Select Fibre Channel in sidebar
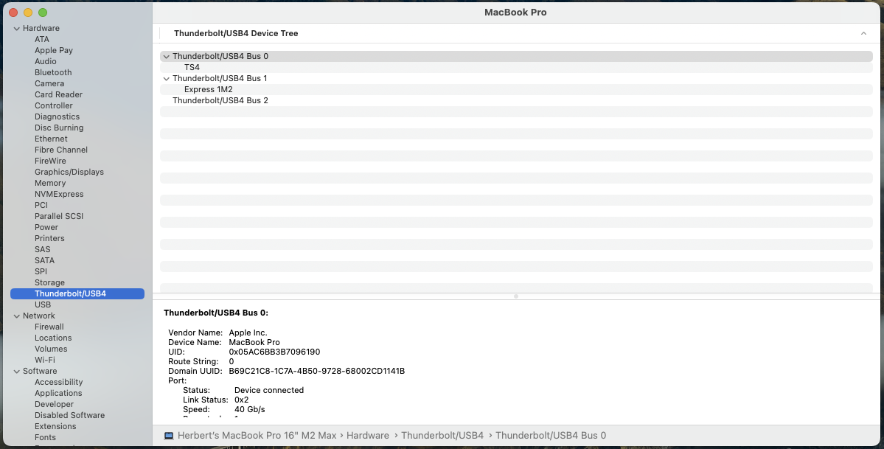This screenshot has height=449, width=884. [61, 150]
